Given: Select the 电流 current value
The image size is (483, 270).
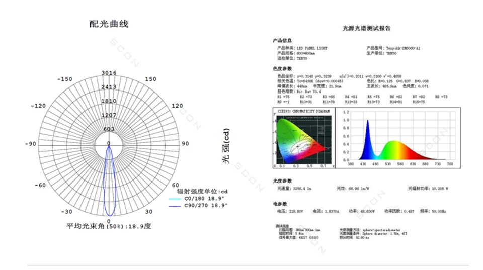Looking at the screenshot, I should point(326,211).
